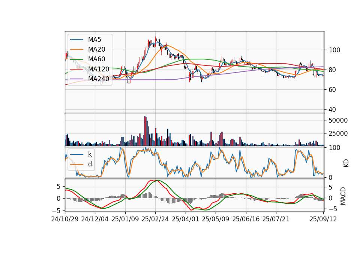Click the blue MA5 legend line
Viewport: 360px width, 258px height.
[76, 40]
